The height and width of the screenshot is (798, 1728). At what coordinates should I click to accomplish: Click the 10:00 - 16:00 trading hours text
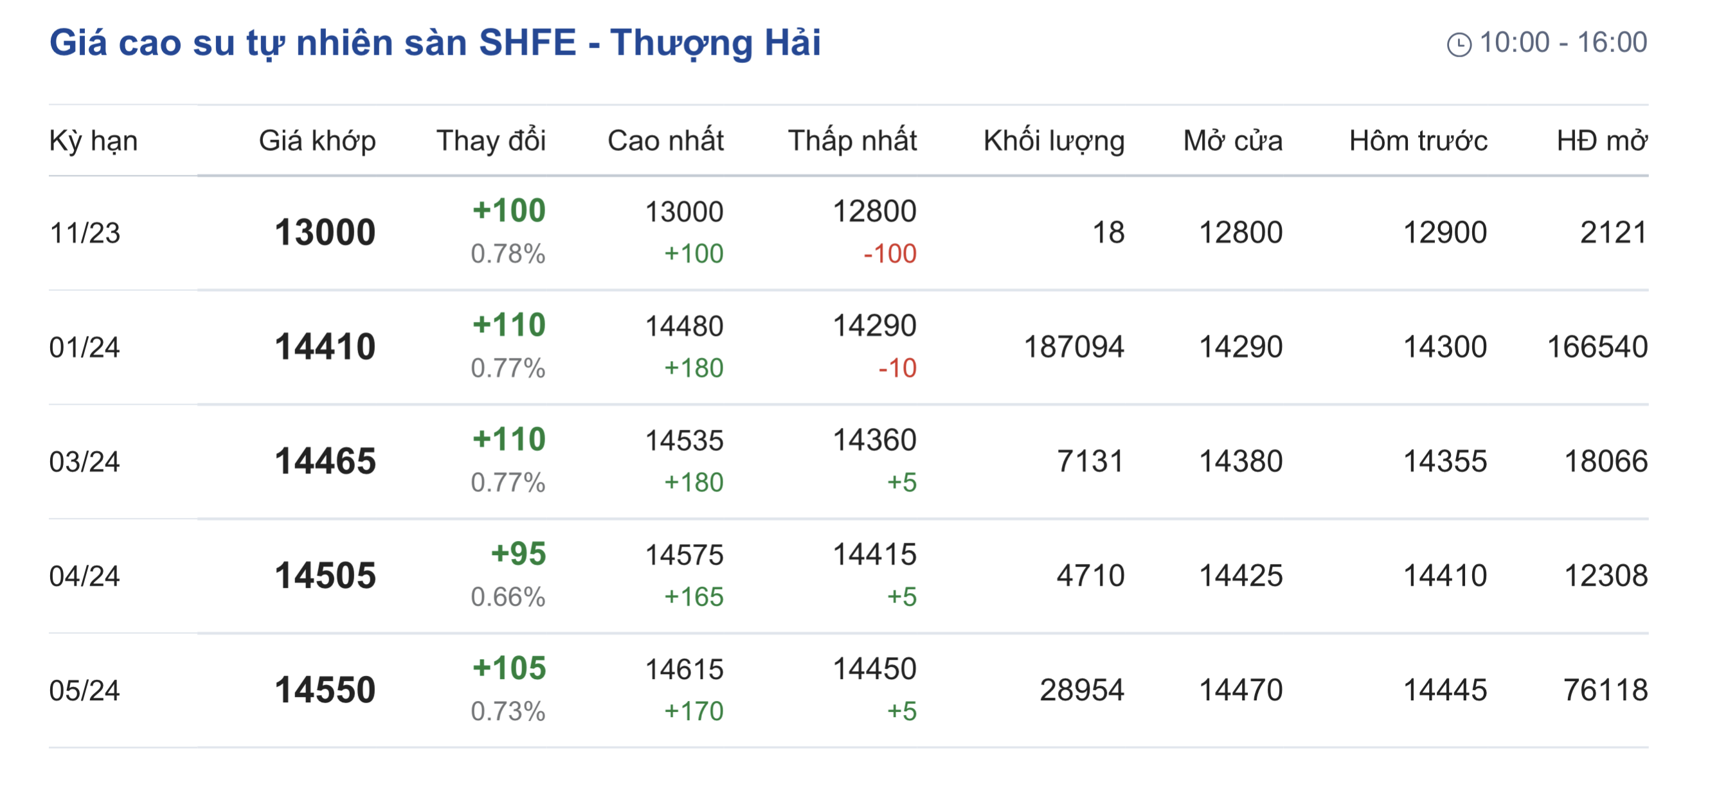point(1563,43)
